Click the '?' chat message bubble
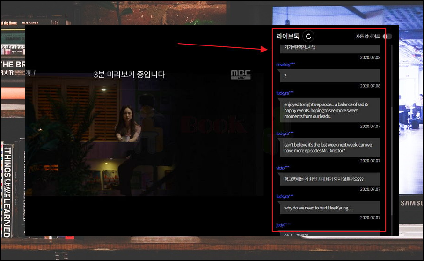The width and height of the screenshot is (424, 261). pos(330,76)
